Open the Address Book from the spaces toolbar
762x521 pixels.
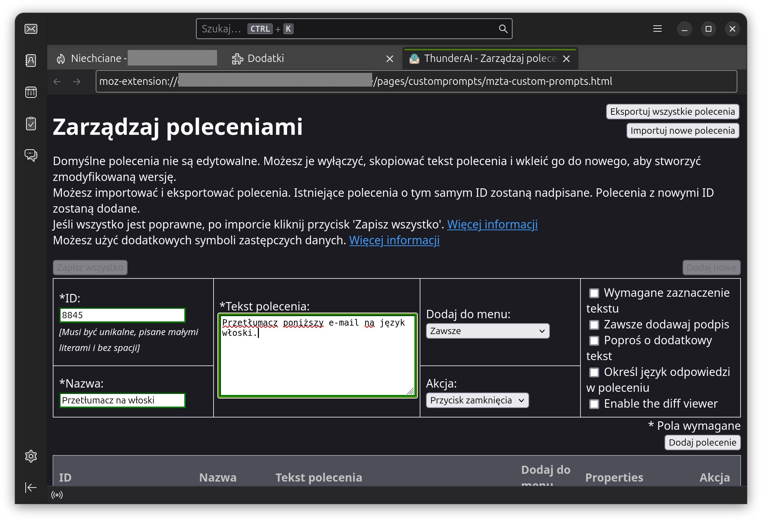click(31, 61)
